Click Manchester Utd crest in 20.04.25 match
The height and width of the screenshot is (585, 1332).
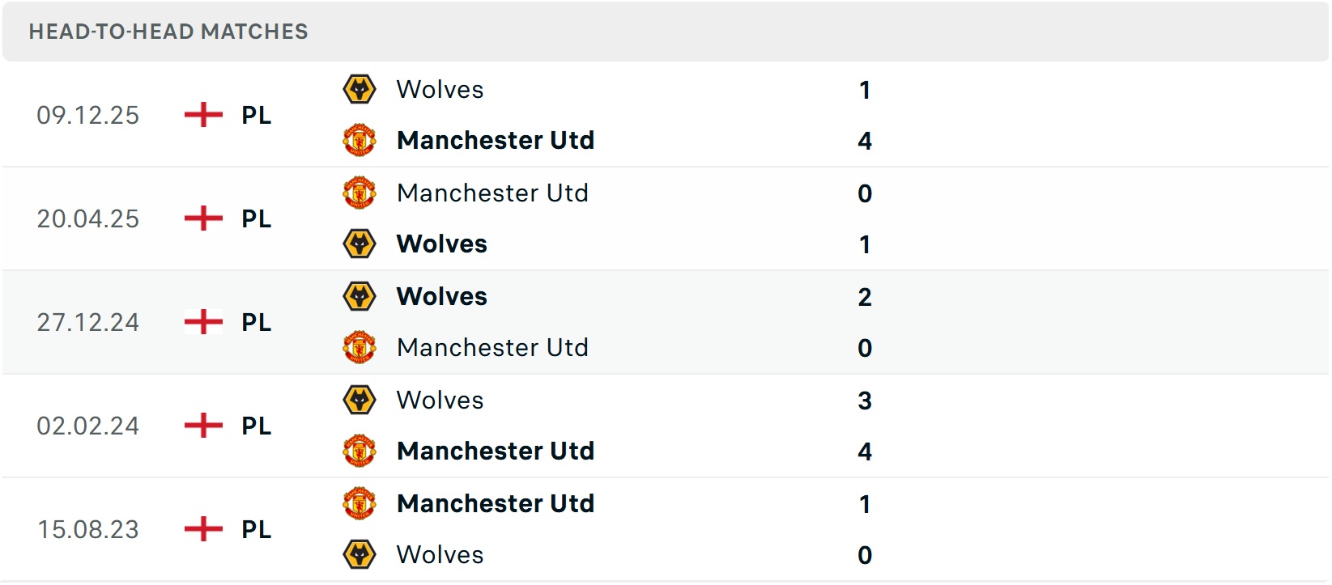(x=360, y=193)
